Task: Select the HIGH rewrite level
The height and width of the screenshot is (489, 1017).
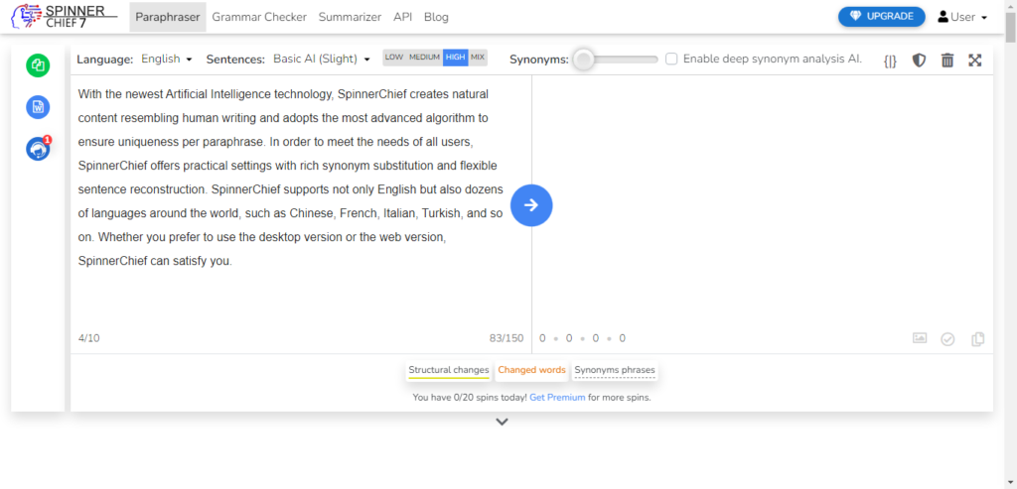Action: [455, 58]
